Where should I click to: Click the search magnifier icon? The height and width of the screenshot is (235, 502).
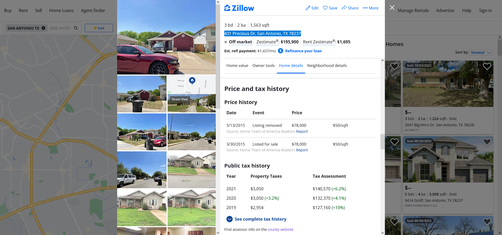pyautogui.click(x=76, y=28)
